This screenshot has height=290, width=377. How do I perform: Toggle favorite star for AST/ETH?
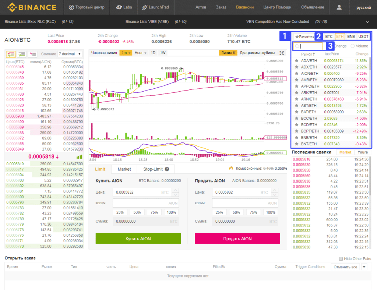click(x=296, y=106)
